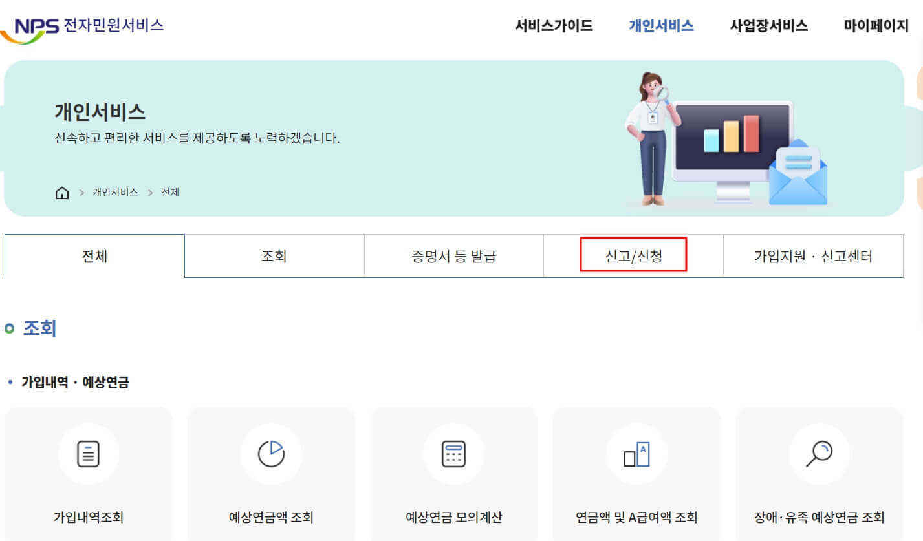The height and width of the screenshot is (541, 923).
Task: Switch to the 조회 tab
Action: point(274,255)
